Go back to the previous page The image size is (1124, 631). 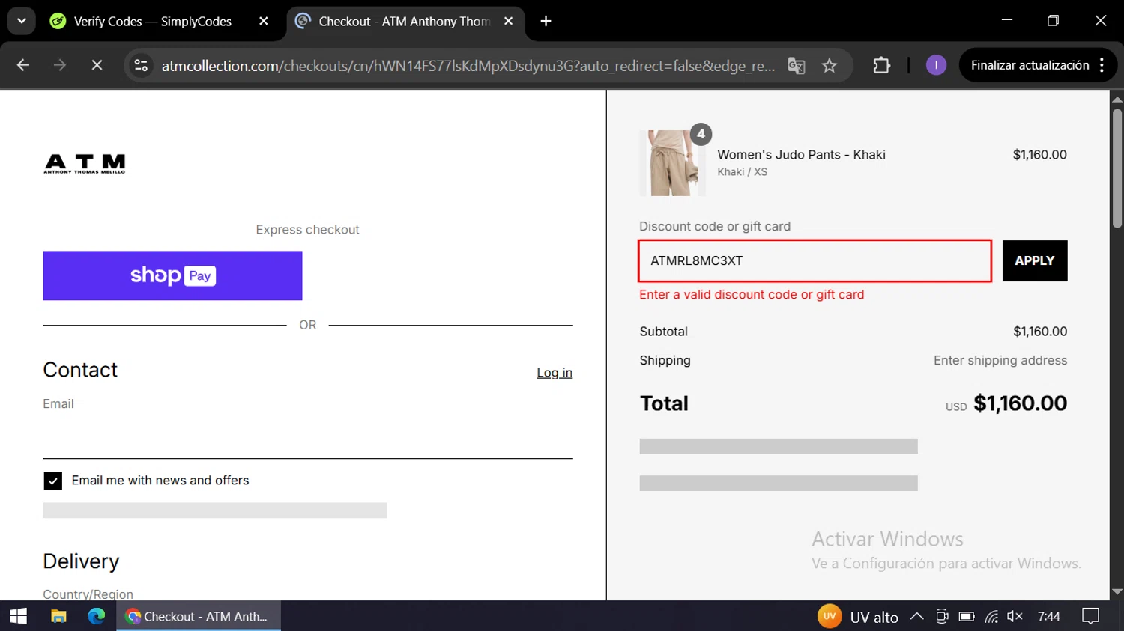(x=23, y=65)
